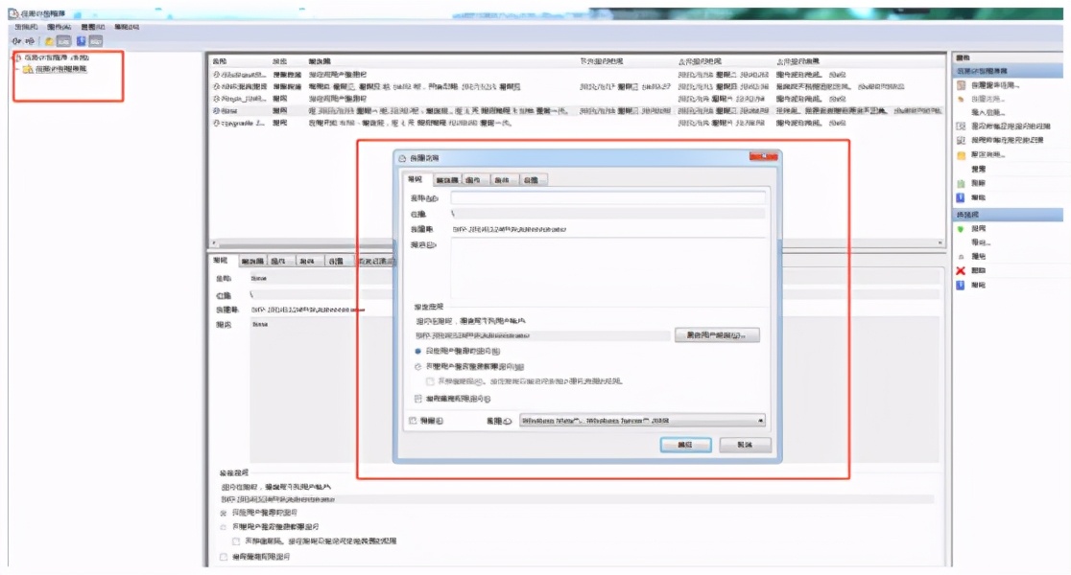Screen dimensions: 1071x575
Task: Click left arrow of task list horizontal scrollbar
Action: pyautogui.click(x=214, y=242)
